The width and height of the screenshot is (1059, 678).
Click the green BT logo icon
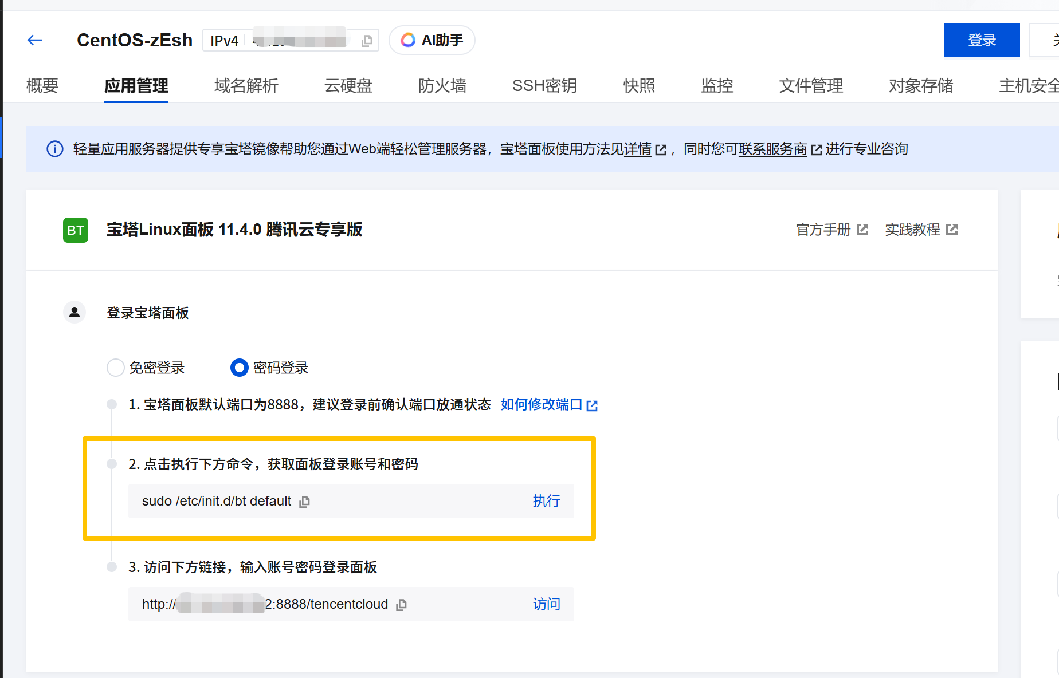(76, 230)
